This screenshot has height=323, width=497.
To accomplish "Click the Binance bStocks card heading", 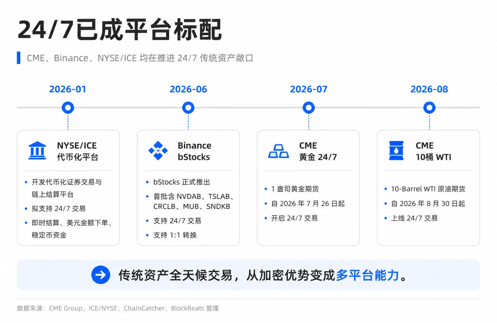I will 194,151.
